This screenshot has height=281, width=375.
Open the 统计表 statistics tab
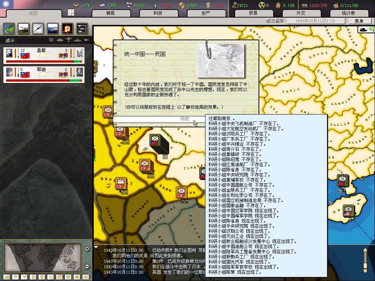click(x=349, y=13)
